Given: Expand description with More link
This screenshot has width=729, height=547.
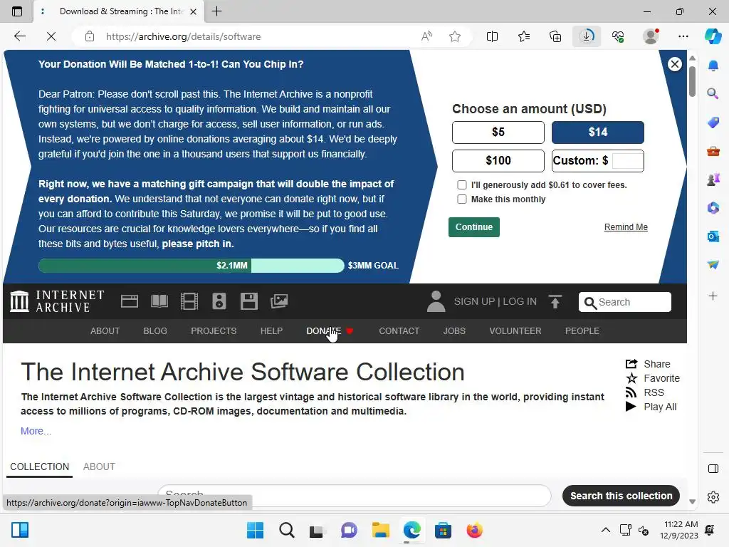Looking at the screenshot, I should [36, 431].
